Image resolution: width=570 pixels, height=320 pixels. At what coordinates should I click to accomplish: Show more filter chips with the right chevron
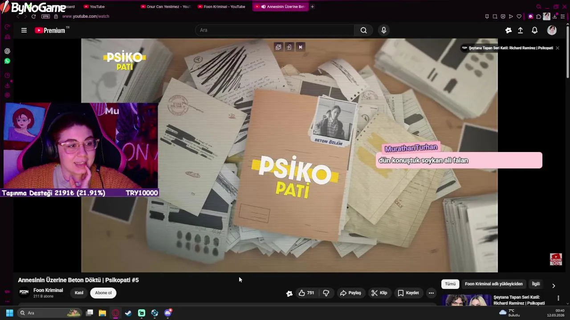[554, 286]
